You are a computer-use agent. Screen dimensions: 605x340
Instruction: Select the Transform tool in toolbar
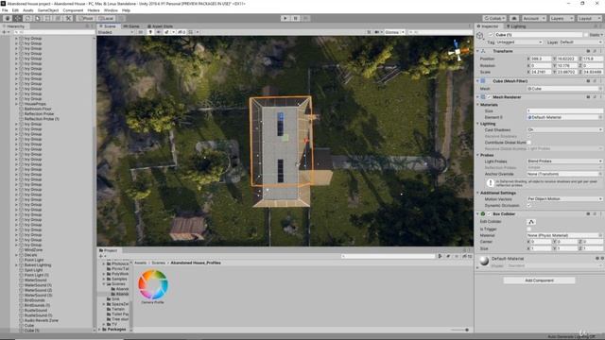(x=58, y=18)
